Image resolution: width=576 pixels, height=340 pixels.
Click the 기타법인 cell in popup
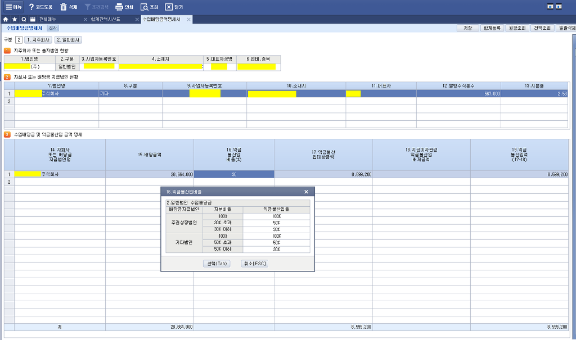point(184,243)
